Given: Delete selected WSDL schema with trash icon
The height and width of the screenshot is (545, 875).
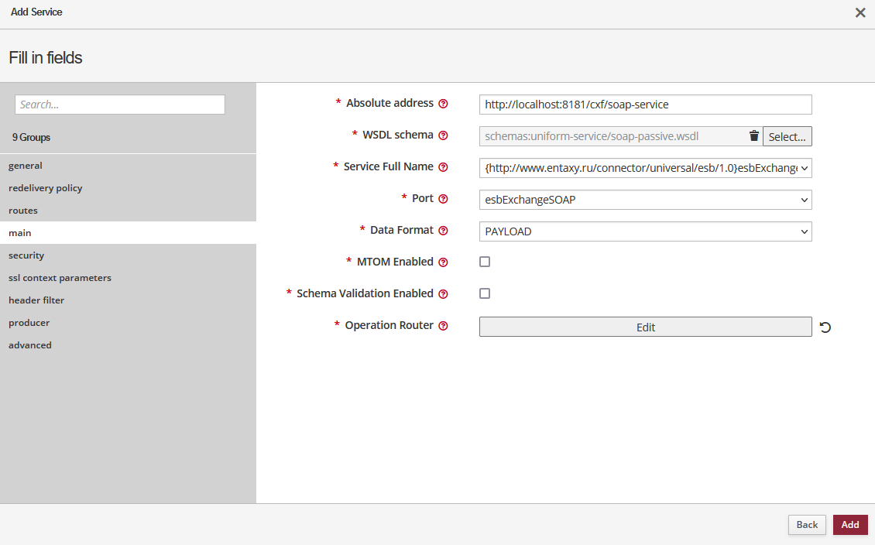Looking at the screenshot, I should pos(753,136).
